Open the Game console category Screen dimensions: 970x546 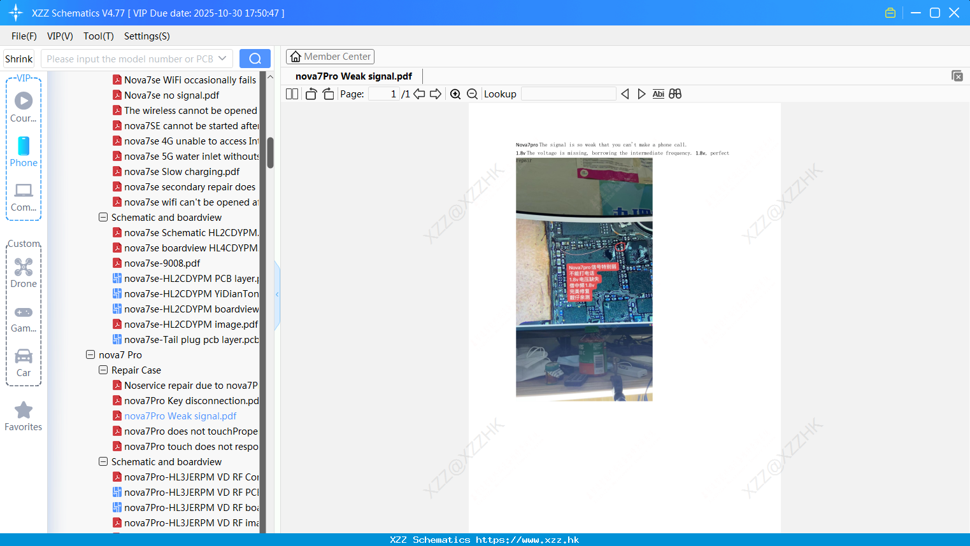[24, 318]
